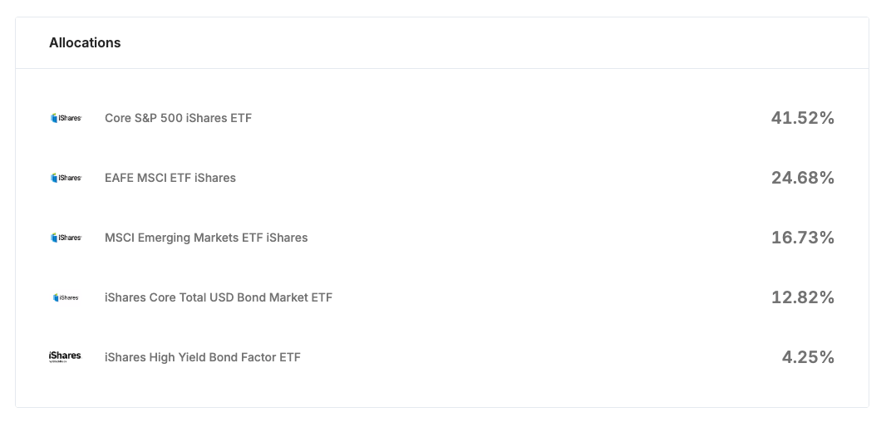
Task: Select the MSCI Emerging Markets ETF iShares name
Action: click(x=206, y=238)
